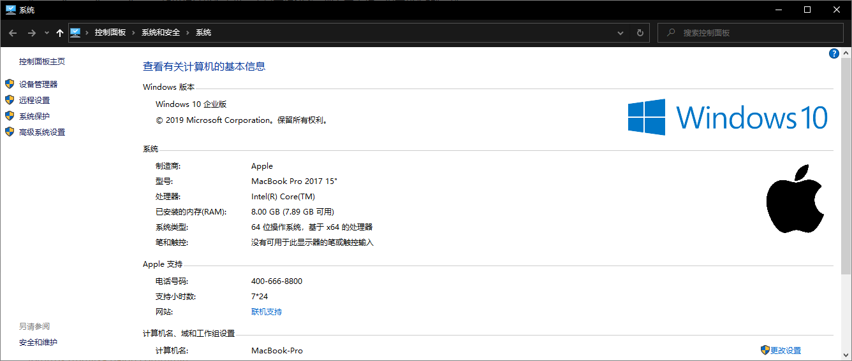Open 高级系统设置 from the sidebar
The height and width of the screenshot is (361, 852).
click(42, 132)
